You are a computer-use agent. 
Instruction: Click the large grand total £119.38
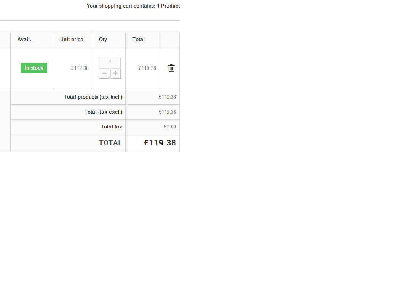point(160,143)
